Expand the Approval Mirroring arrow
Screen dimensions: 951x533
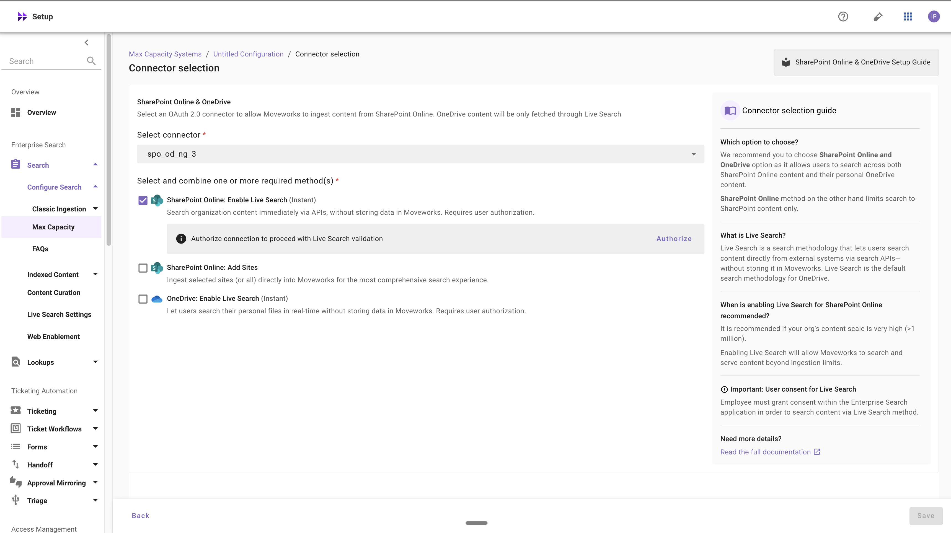95,482
